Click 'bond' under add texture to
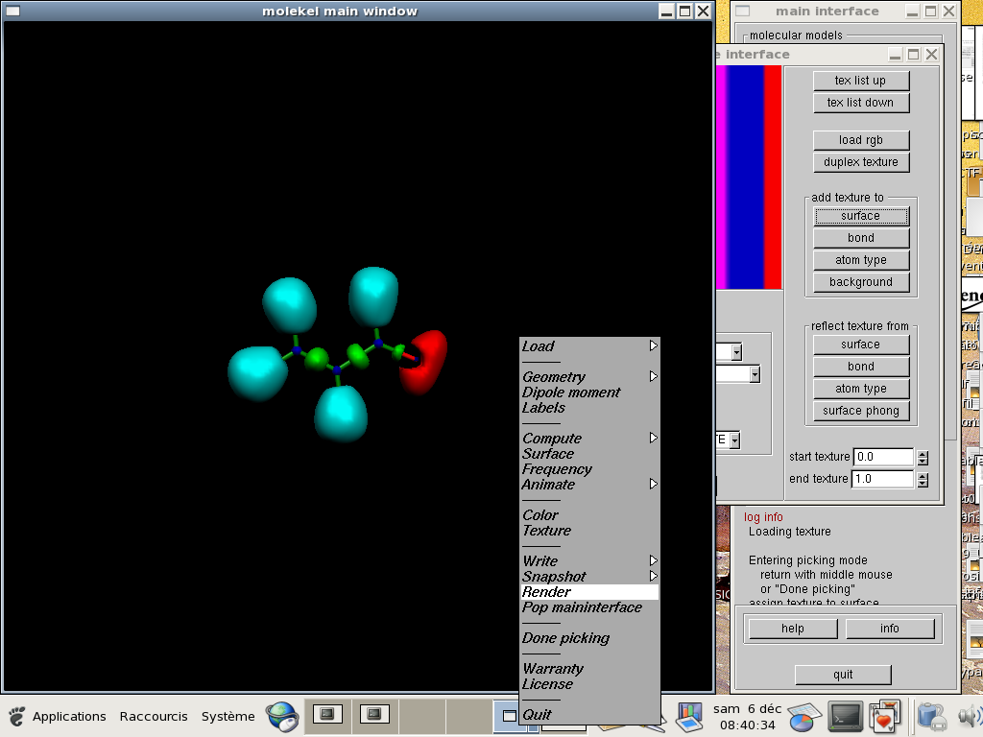Screen dimensions: 983x737 (x=861, y=238)
